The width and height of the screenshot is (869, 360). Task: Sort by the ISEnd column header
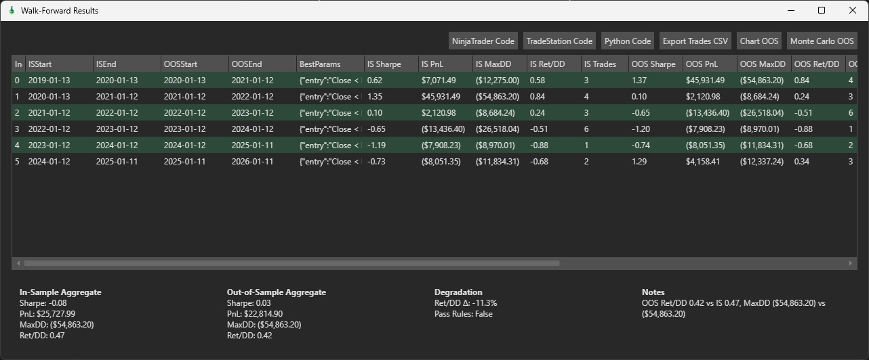[x=127, y=64]
